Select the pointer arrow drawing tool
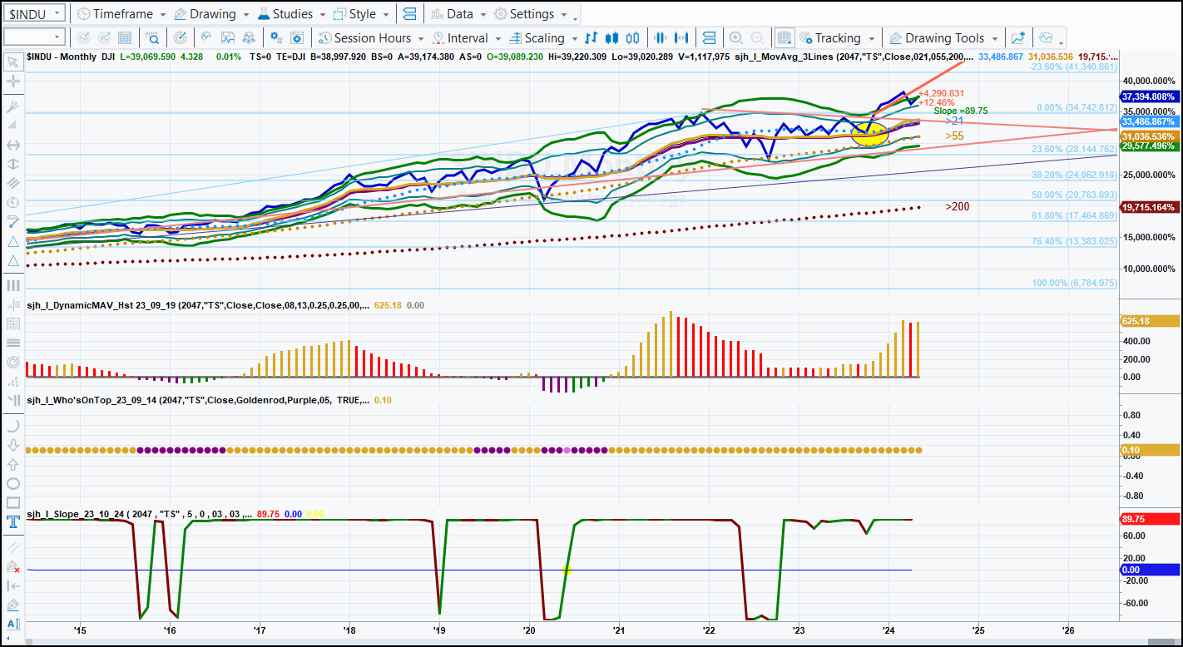 coord(12,62)
